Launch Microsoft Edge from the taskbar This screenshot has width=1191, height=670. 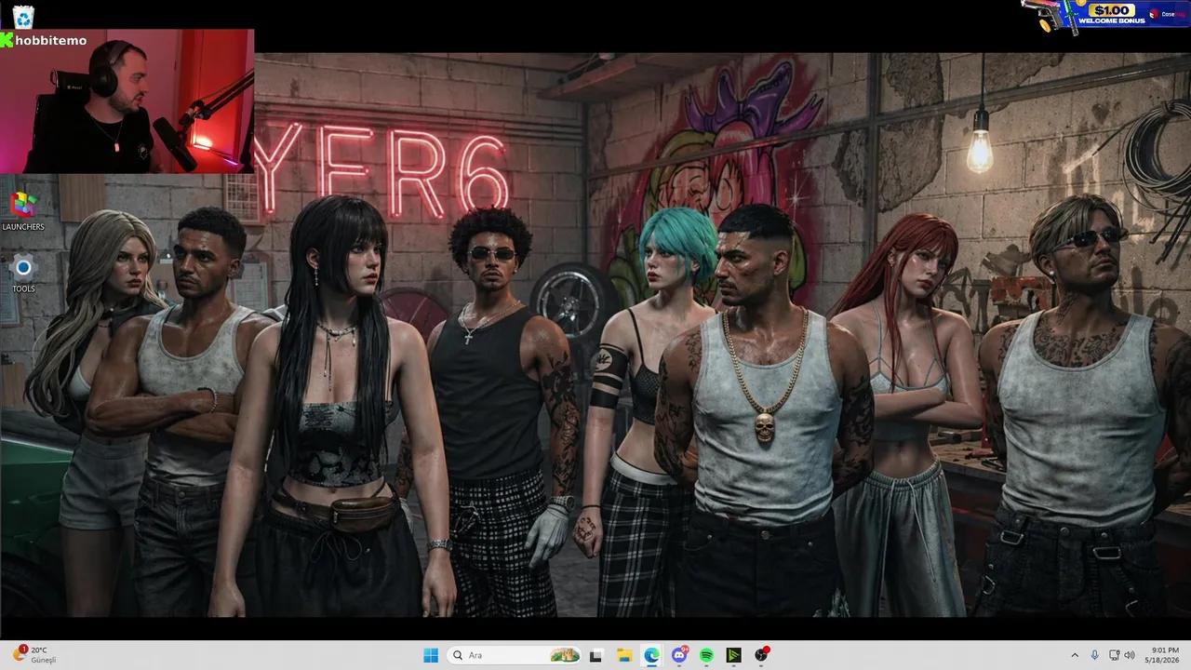tap(651, 655)
